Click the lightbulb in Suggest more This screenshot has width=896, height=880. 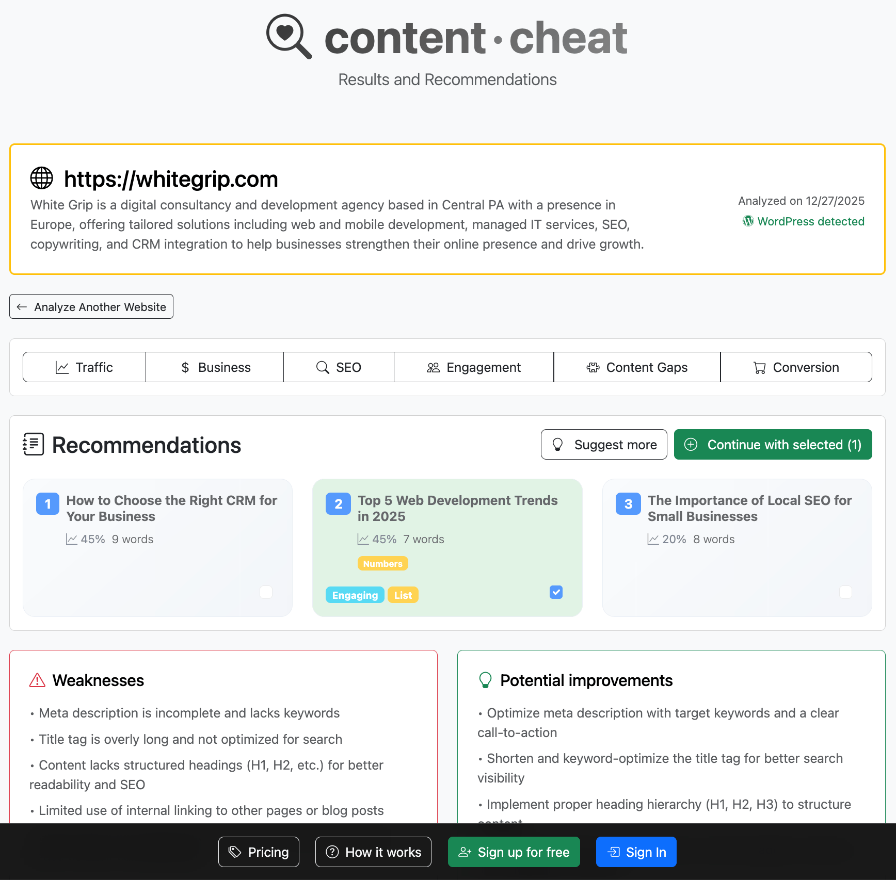click(558, 444)
